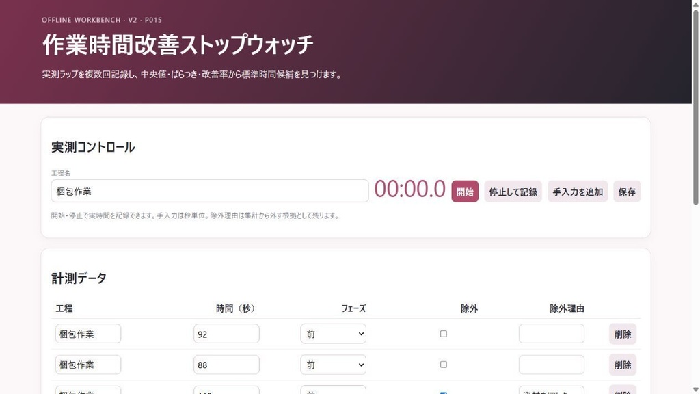This screenshot has width=700, height=394.
Task: Click the フェーズ column header
Action: 353,308
